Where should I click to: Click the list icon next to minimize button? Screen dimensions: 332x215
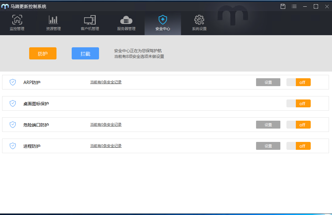pos(294,6)
